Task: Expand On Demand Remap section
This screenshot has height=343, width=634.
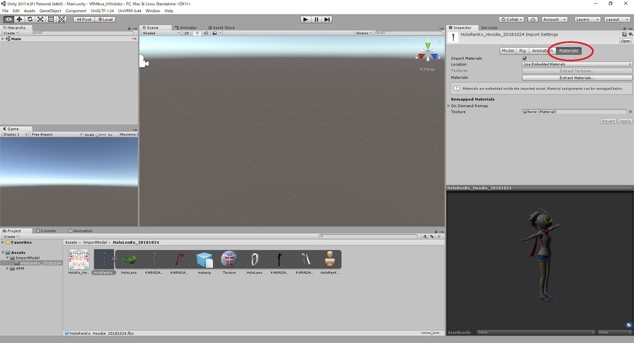Action: click(449, 106)
